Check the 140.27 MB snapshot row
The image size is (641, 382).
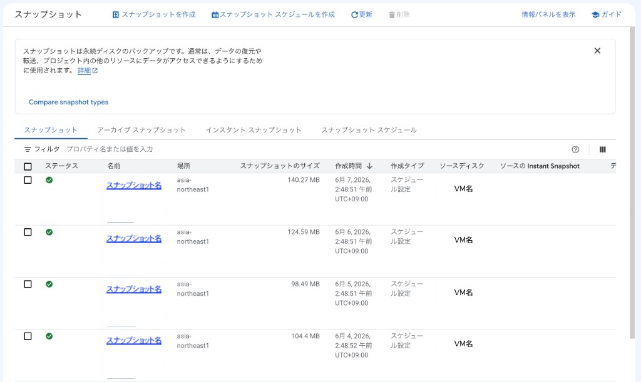point(28,180)
